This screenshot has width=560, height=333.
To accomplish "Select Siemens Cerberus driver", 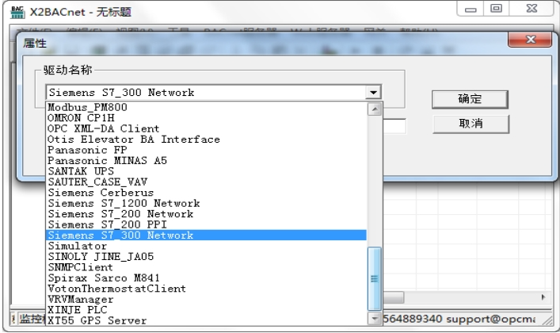I will (207, 193).
